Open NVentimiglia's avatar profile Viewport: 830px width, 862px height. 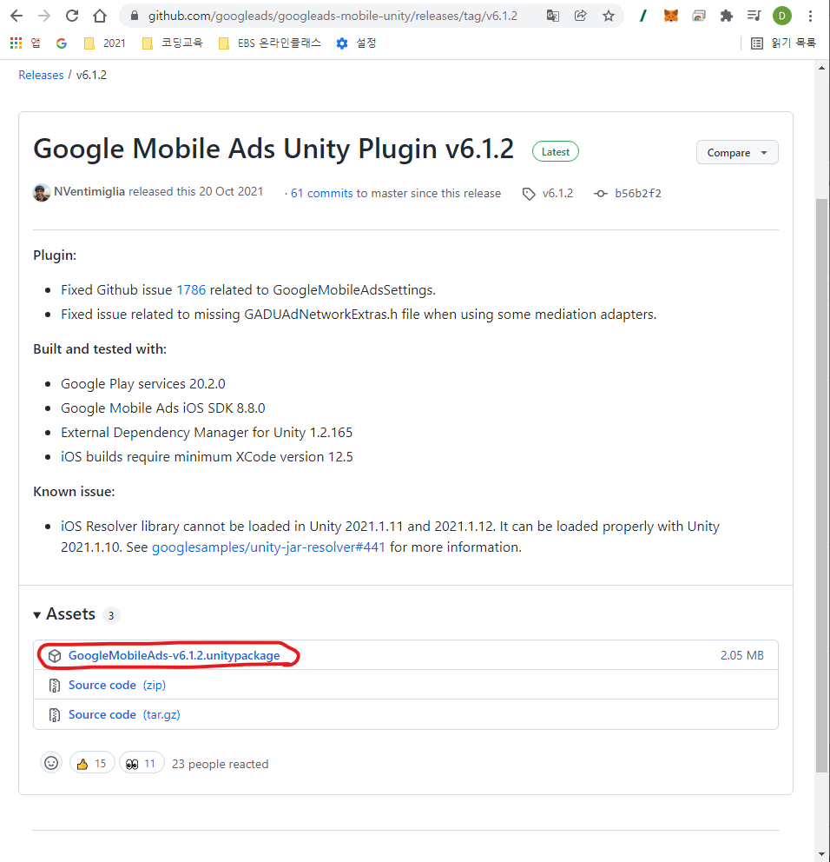[x=42, y=192]
